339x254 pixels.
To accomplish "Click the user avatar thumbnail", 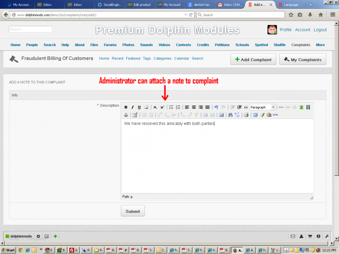I will pyautogui.click(x=272, y=30).
